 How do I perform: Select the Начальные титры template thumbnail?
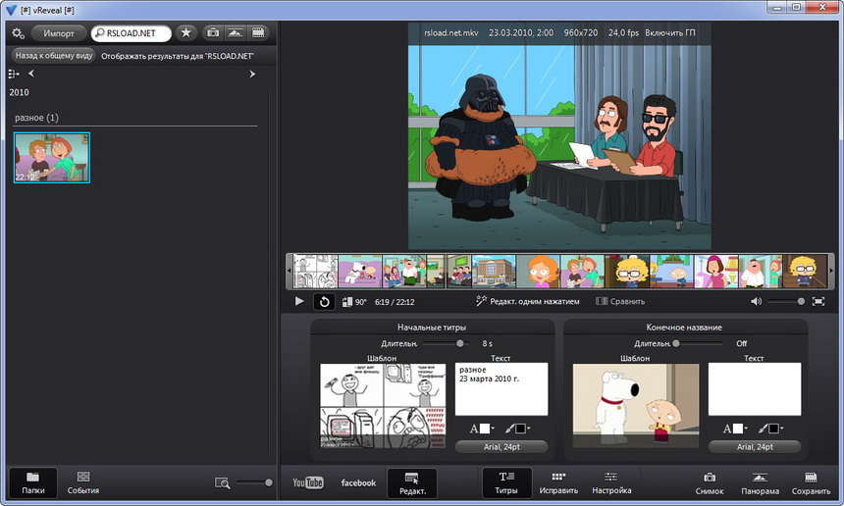pyautogui.click(x=383, y=406)
